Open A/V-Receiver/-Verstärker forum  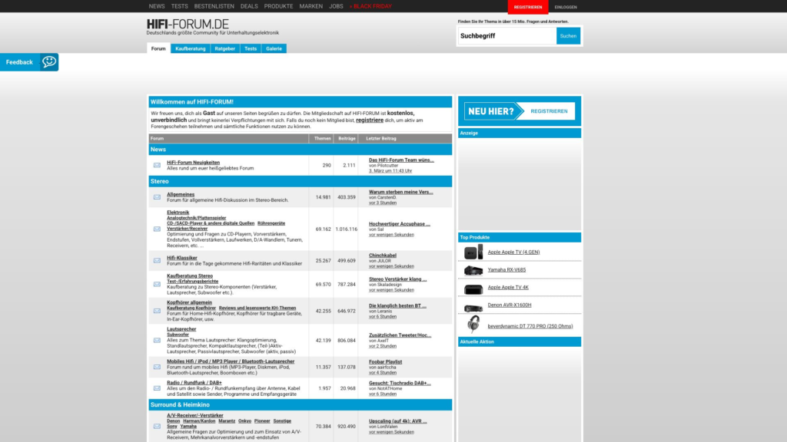pos(194,415)
